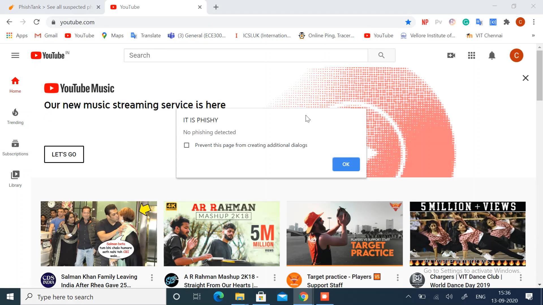Open the Gmail bookmark
This screenshot has width=543, height=305.
coord(46,36)
